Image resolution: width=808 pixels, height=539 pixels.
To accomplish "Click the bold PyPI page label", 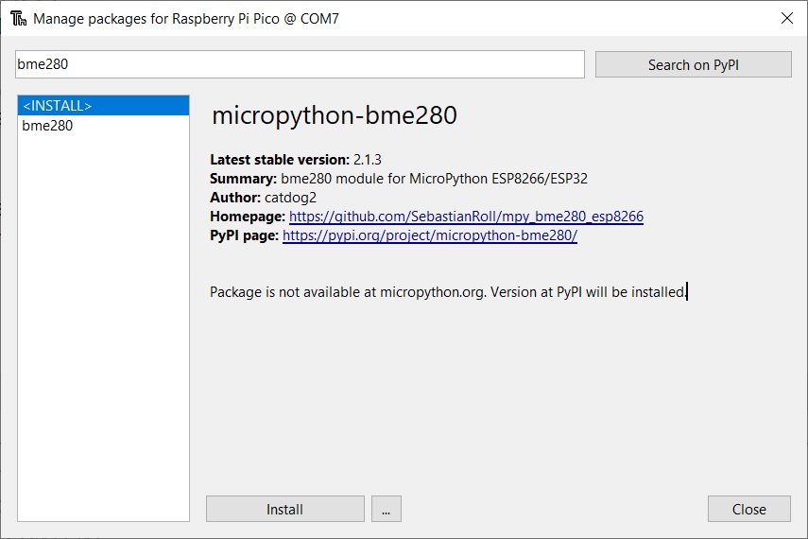I will pyautogui.click(x=244, y=235).
